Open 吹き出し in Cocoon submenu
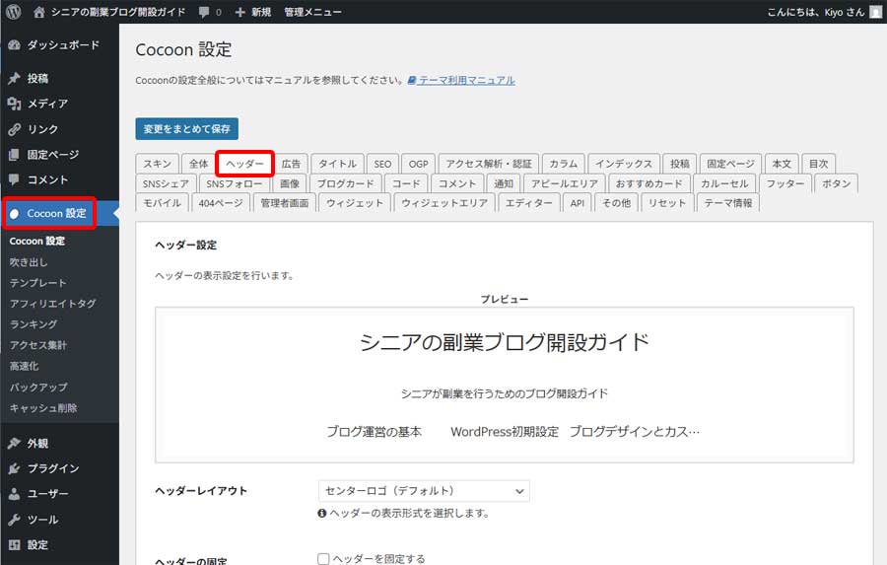 click(x=29, y=262)
